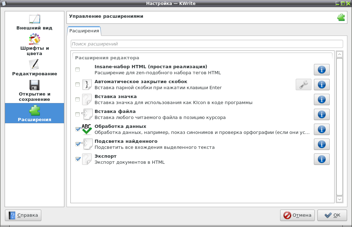Show info about Вставка значка extension
This screenshot has width=352, height=227.
321,99
